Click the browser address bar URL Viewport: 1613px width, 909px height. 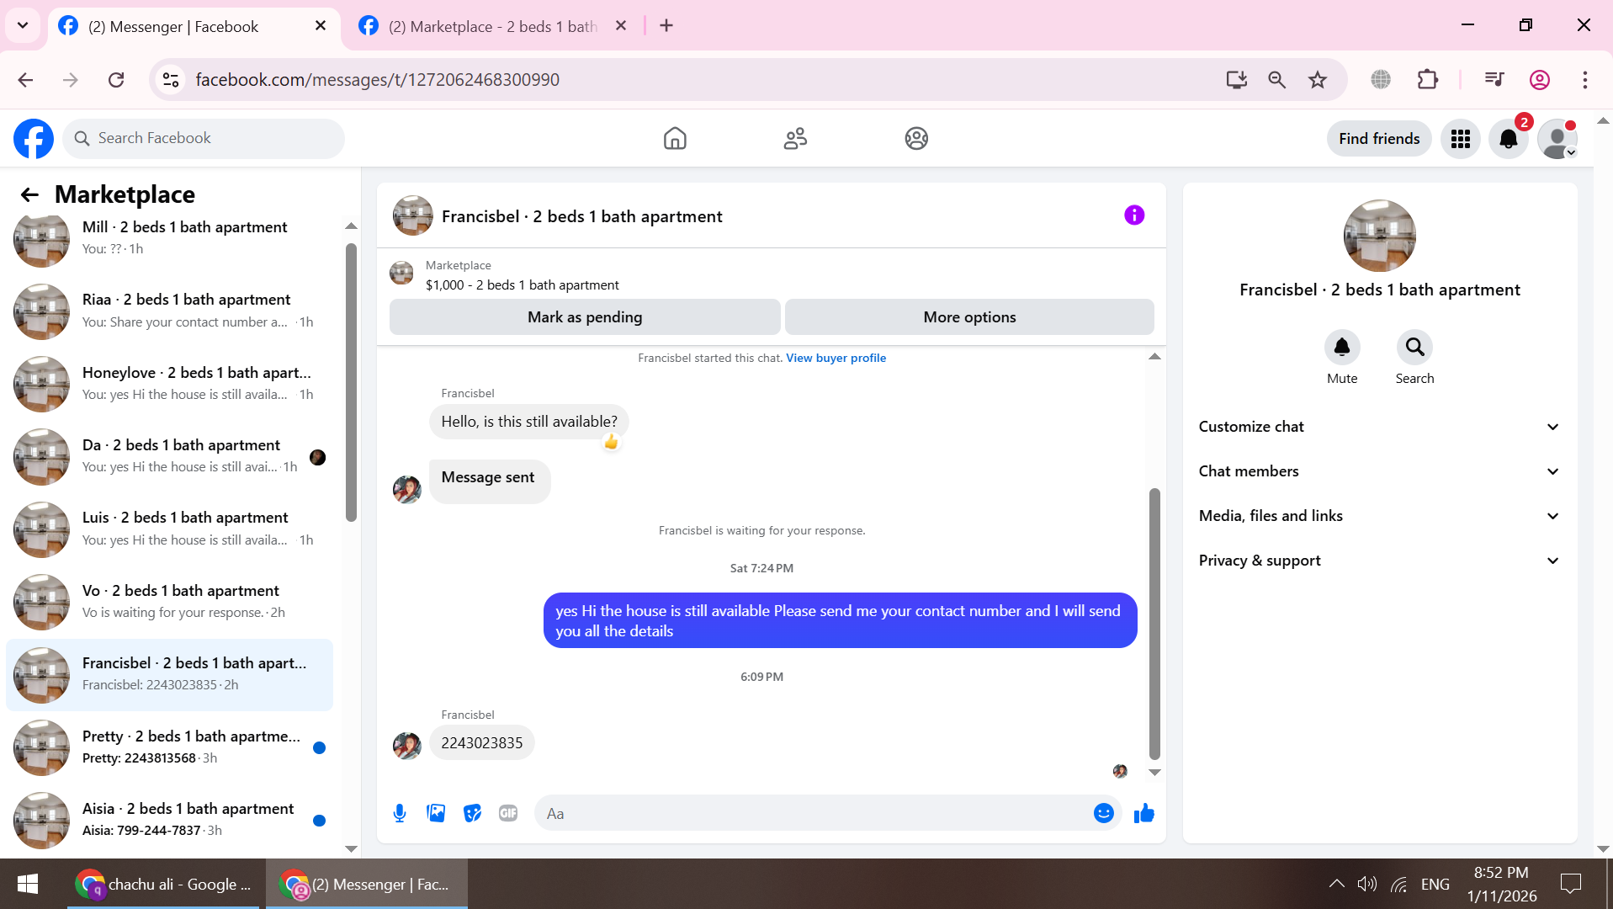pyautogui.click(x=377, y=80)
